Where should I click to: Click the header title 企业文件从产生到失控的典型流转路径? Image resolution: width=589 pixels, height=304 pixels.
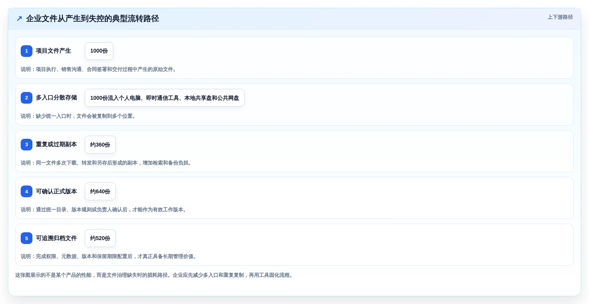click(x=93, y=19)
